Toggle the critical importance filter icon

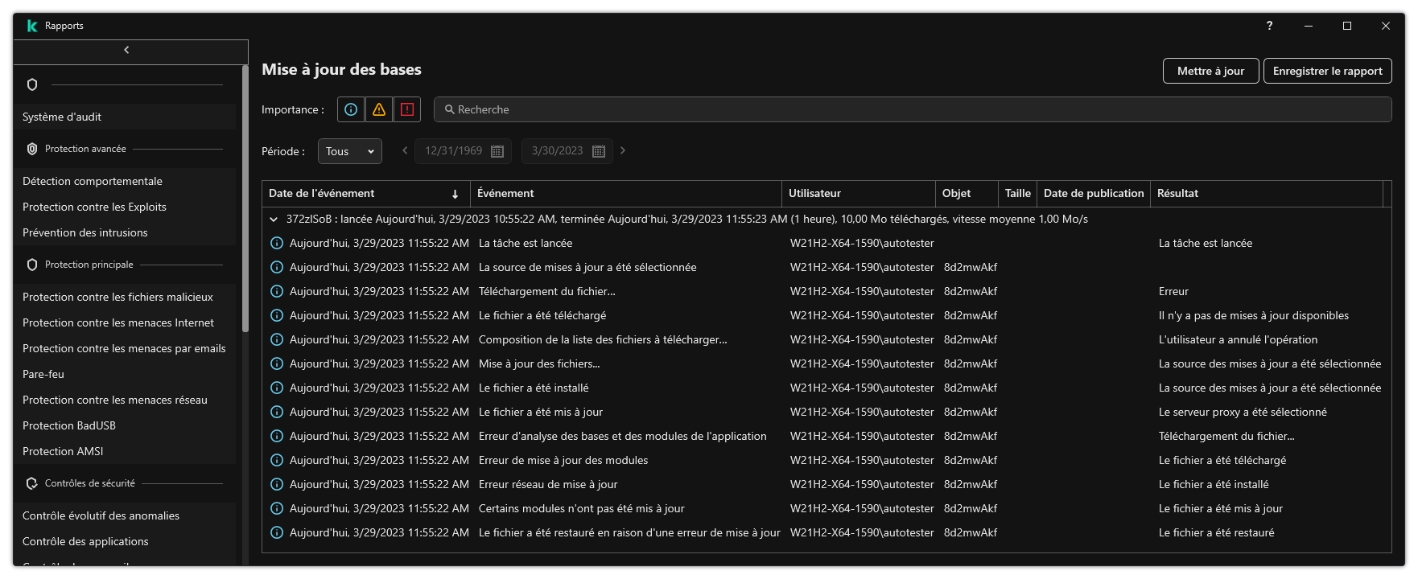click(407, 109)
